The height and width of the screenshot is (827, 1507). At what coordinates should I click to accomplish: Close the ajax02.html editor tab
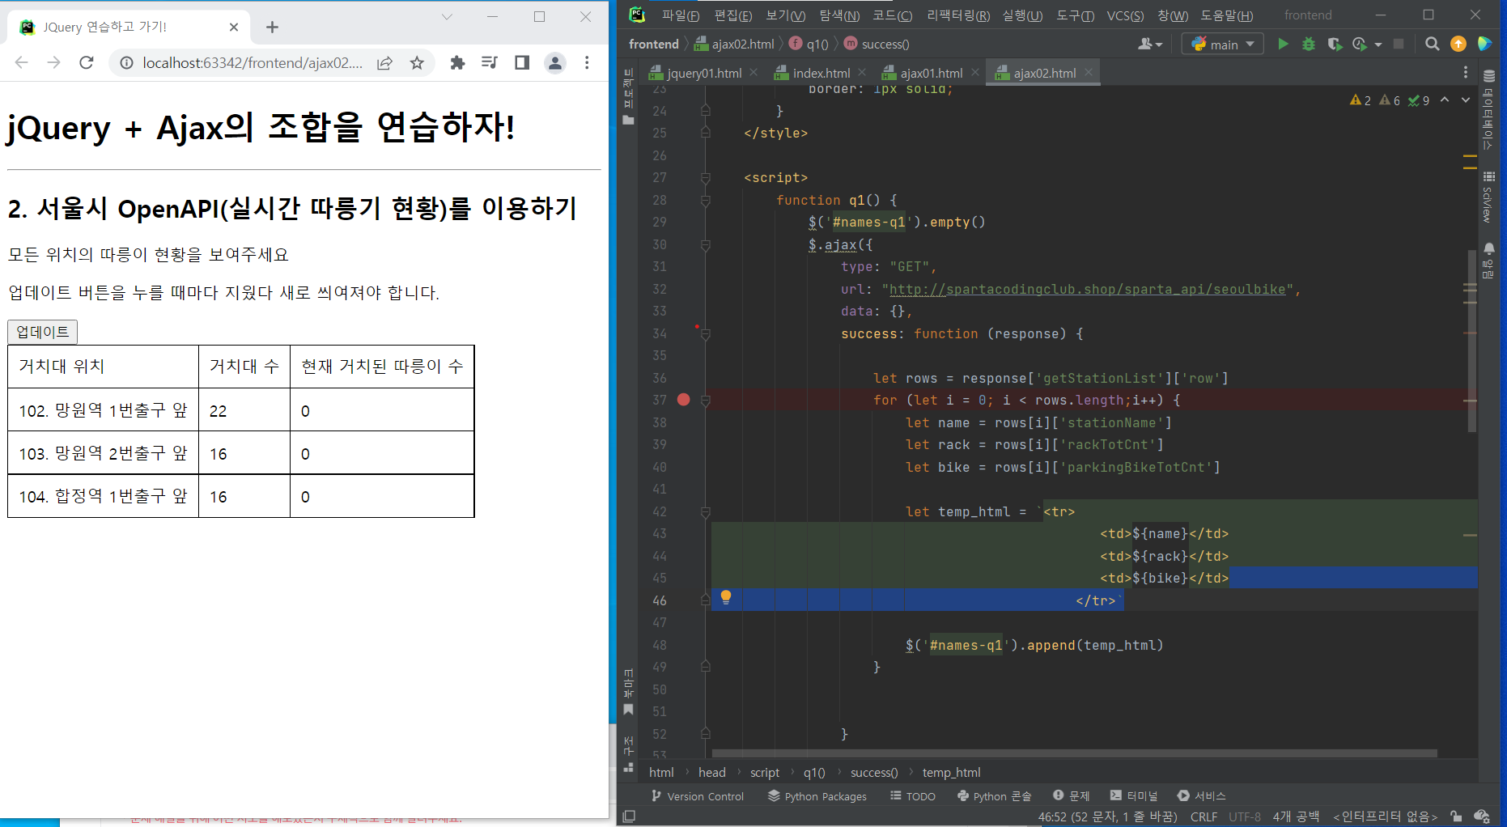[x=1089, y=72]
